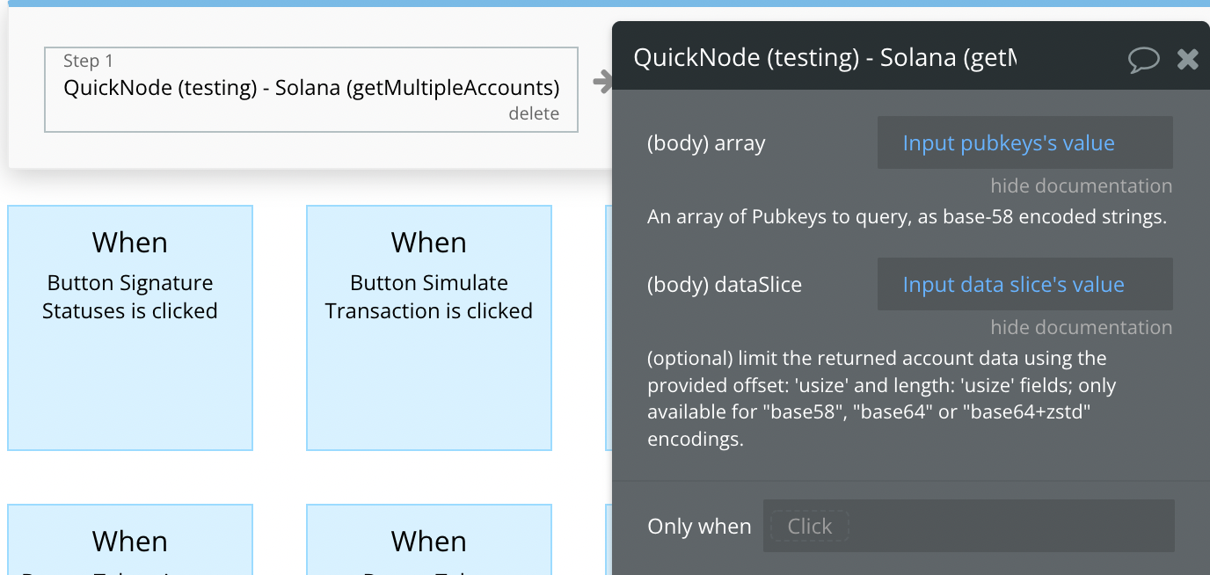Click the (body) array label
This screenshot has height=575, width=1210.
(x=706, y=143)
